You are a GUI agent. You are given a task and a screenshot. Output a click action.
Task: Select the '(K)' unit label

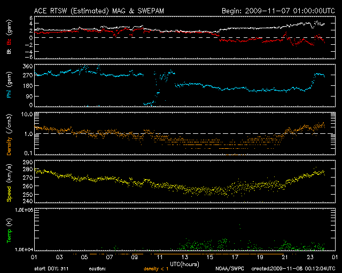pyautogui.click(x=9, y=222)
